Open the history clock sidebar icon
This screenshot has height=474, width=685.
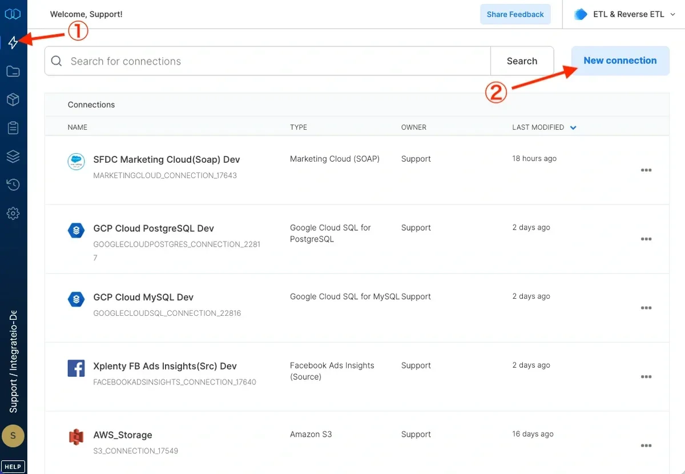13,184
